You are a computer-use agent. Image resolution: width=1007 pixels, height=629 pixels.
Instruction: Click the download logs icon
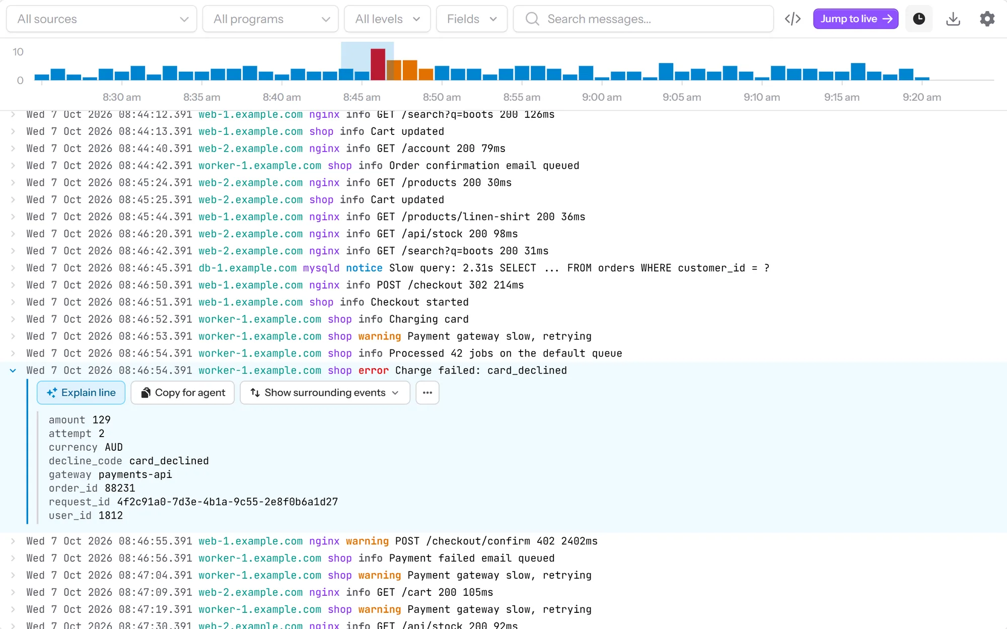[953, 19]
